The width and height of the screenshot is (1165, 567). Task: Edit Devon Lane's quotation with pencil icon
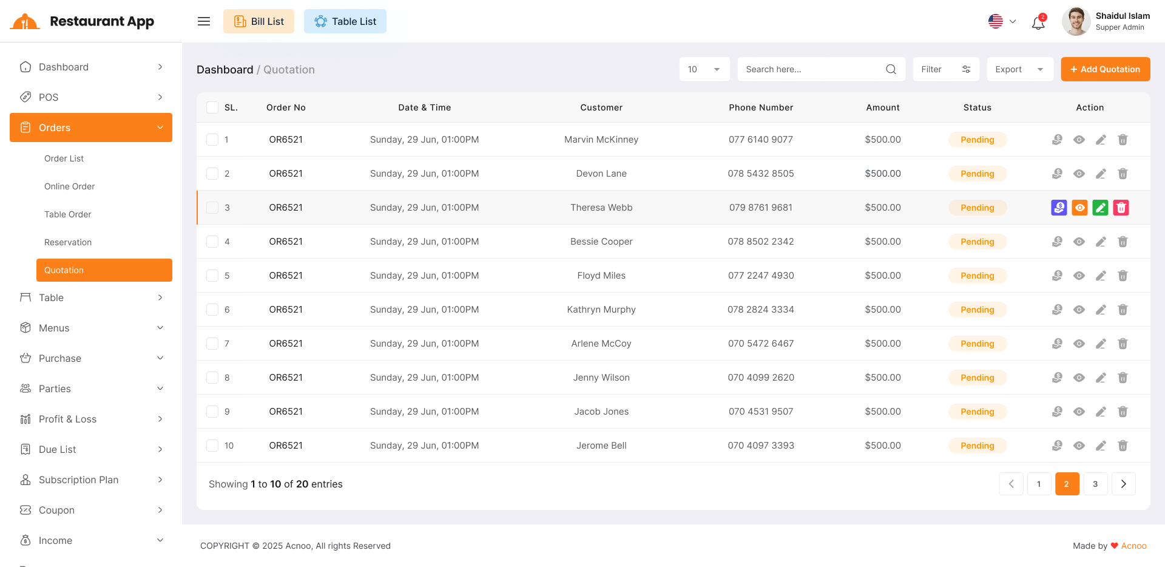pyautogui.click(x=1101, y=174)
